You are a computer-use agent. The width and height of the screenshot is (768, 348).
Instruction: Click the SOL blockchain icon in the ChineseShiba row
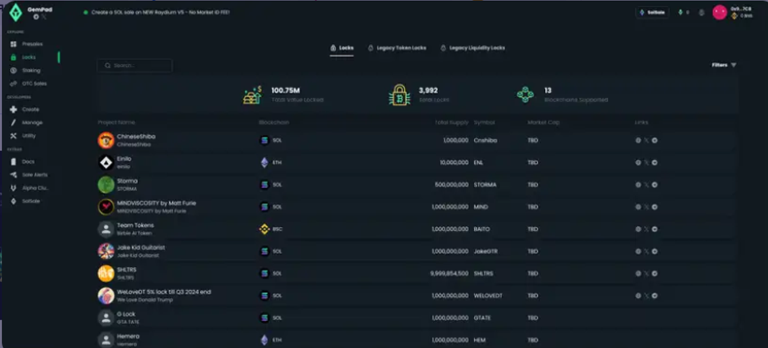coord(265,140)
